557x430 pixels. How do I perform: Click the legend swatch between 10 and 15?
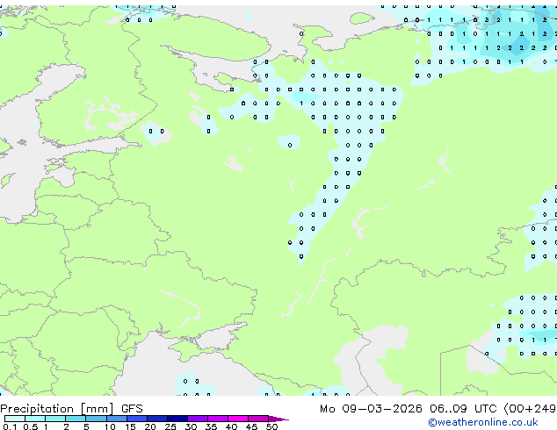[x=116, y=419]
